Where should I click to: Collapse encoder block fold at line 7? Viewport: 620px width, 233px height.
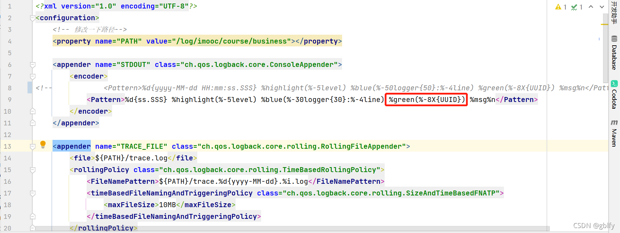tap(33, 76)
